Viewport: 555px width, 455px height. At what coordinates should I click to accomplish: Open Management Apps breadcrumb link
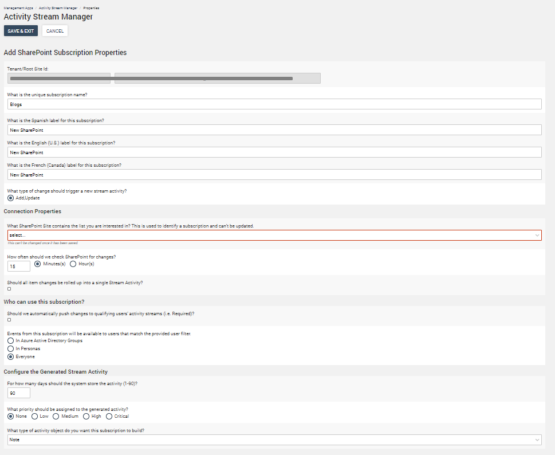[18, 9]
